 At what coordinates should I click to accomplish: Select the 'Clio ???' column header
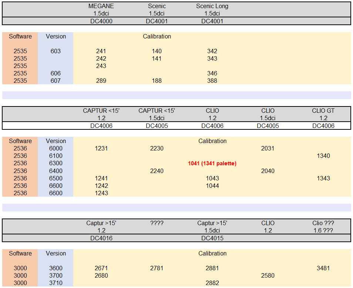pyautogui.click(x=323, y=223)
